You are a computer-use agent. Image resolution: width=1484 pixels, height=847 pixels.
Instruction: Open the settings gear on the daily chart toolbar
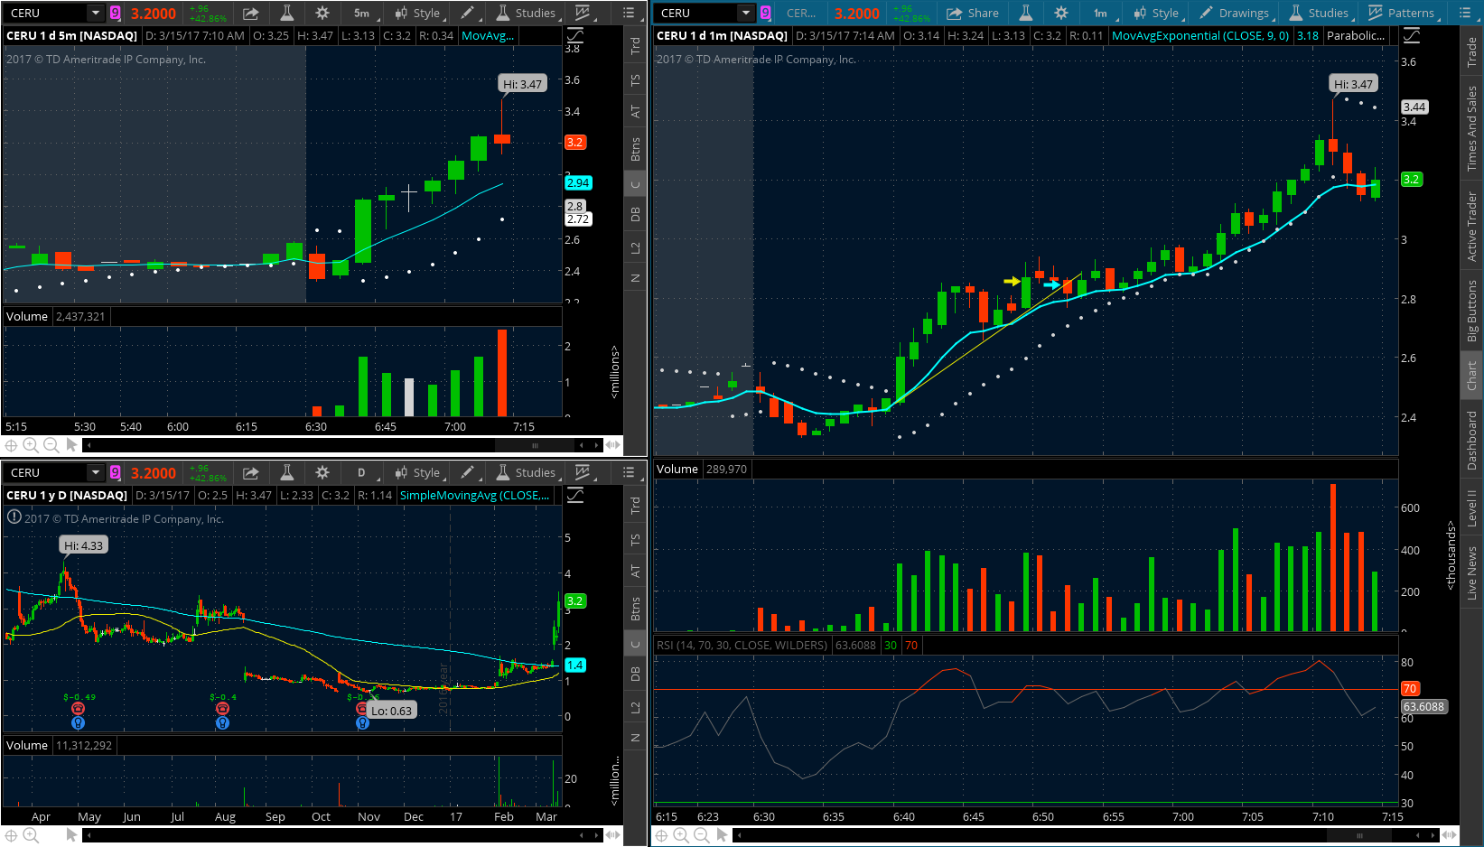322,472
